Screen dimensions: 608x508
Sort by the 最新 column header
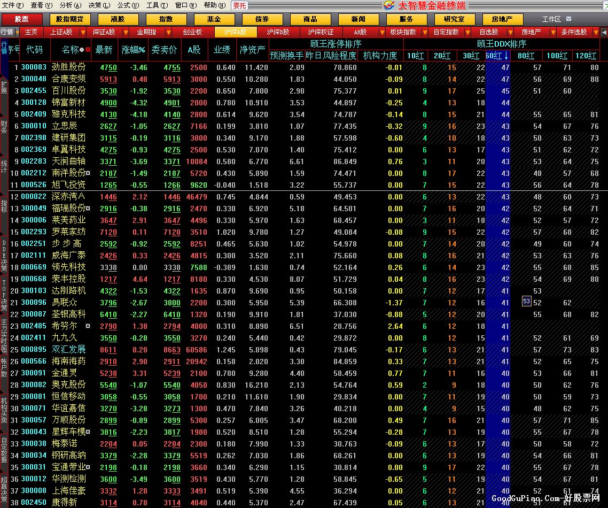pyautogui.click(x=104, y=50)
